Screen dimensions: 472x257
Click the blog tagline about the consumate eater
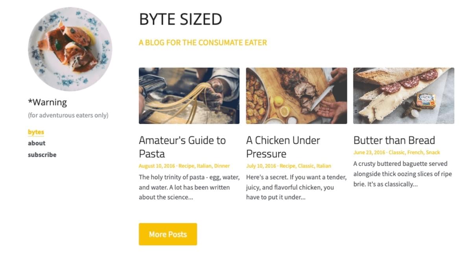[203, 42]
